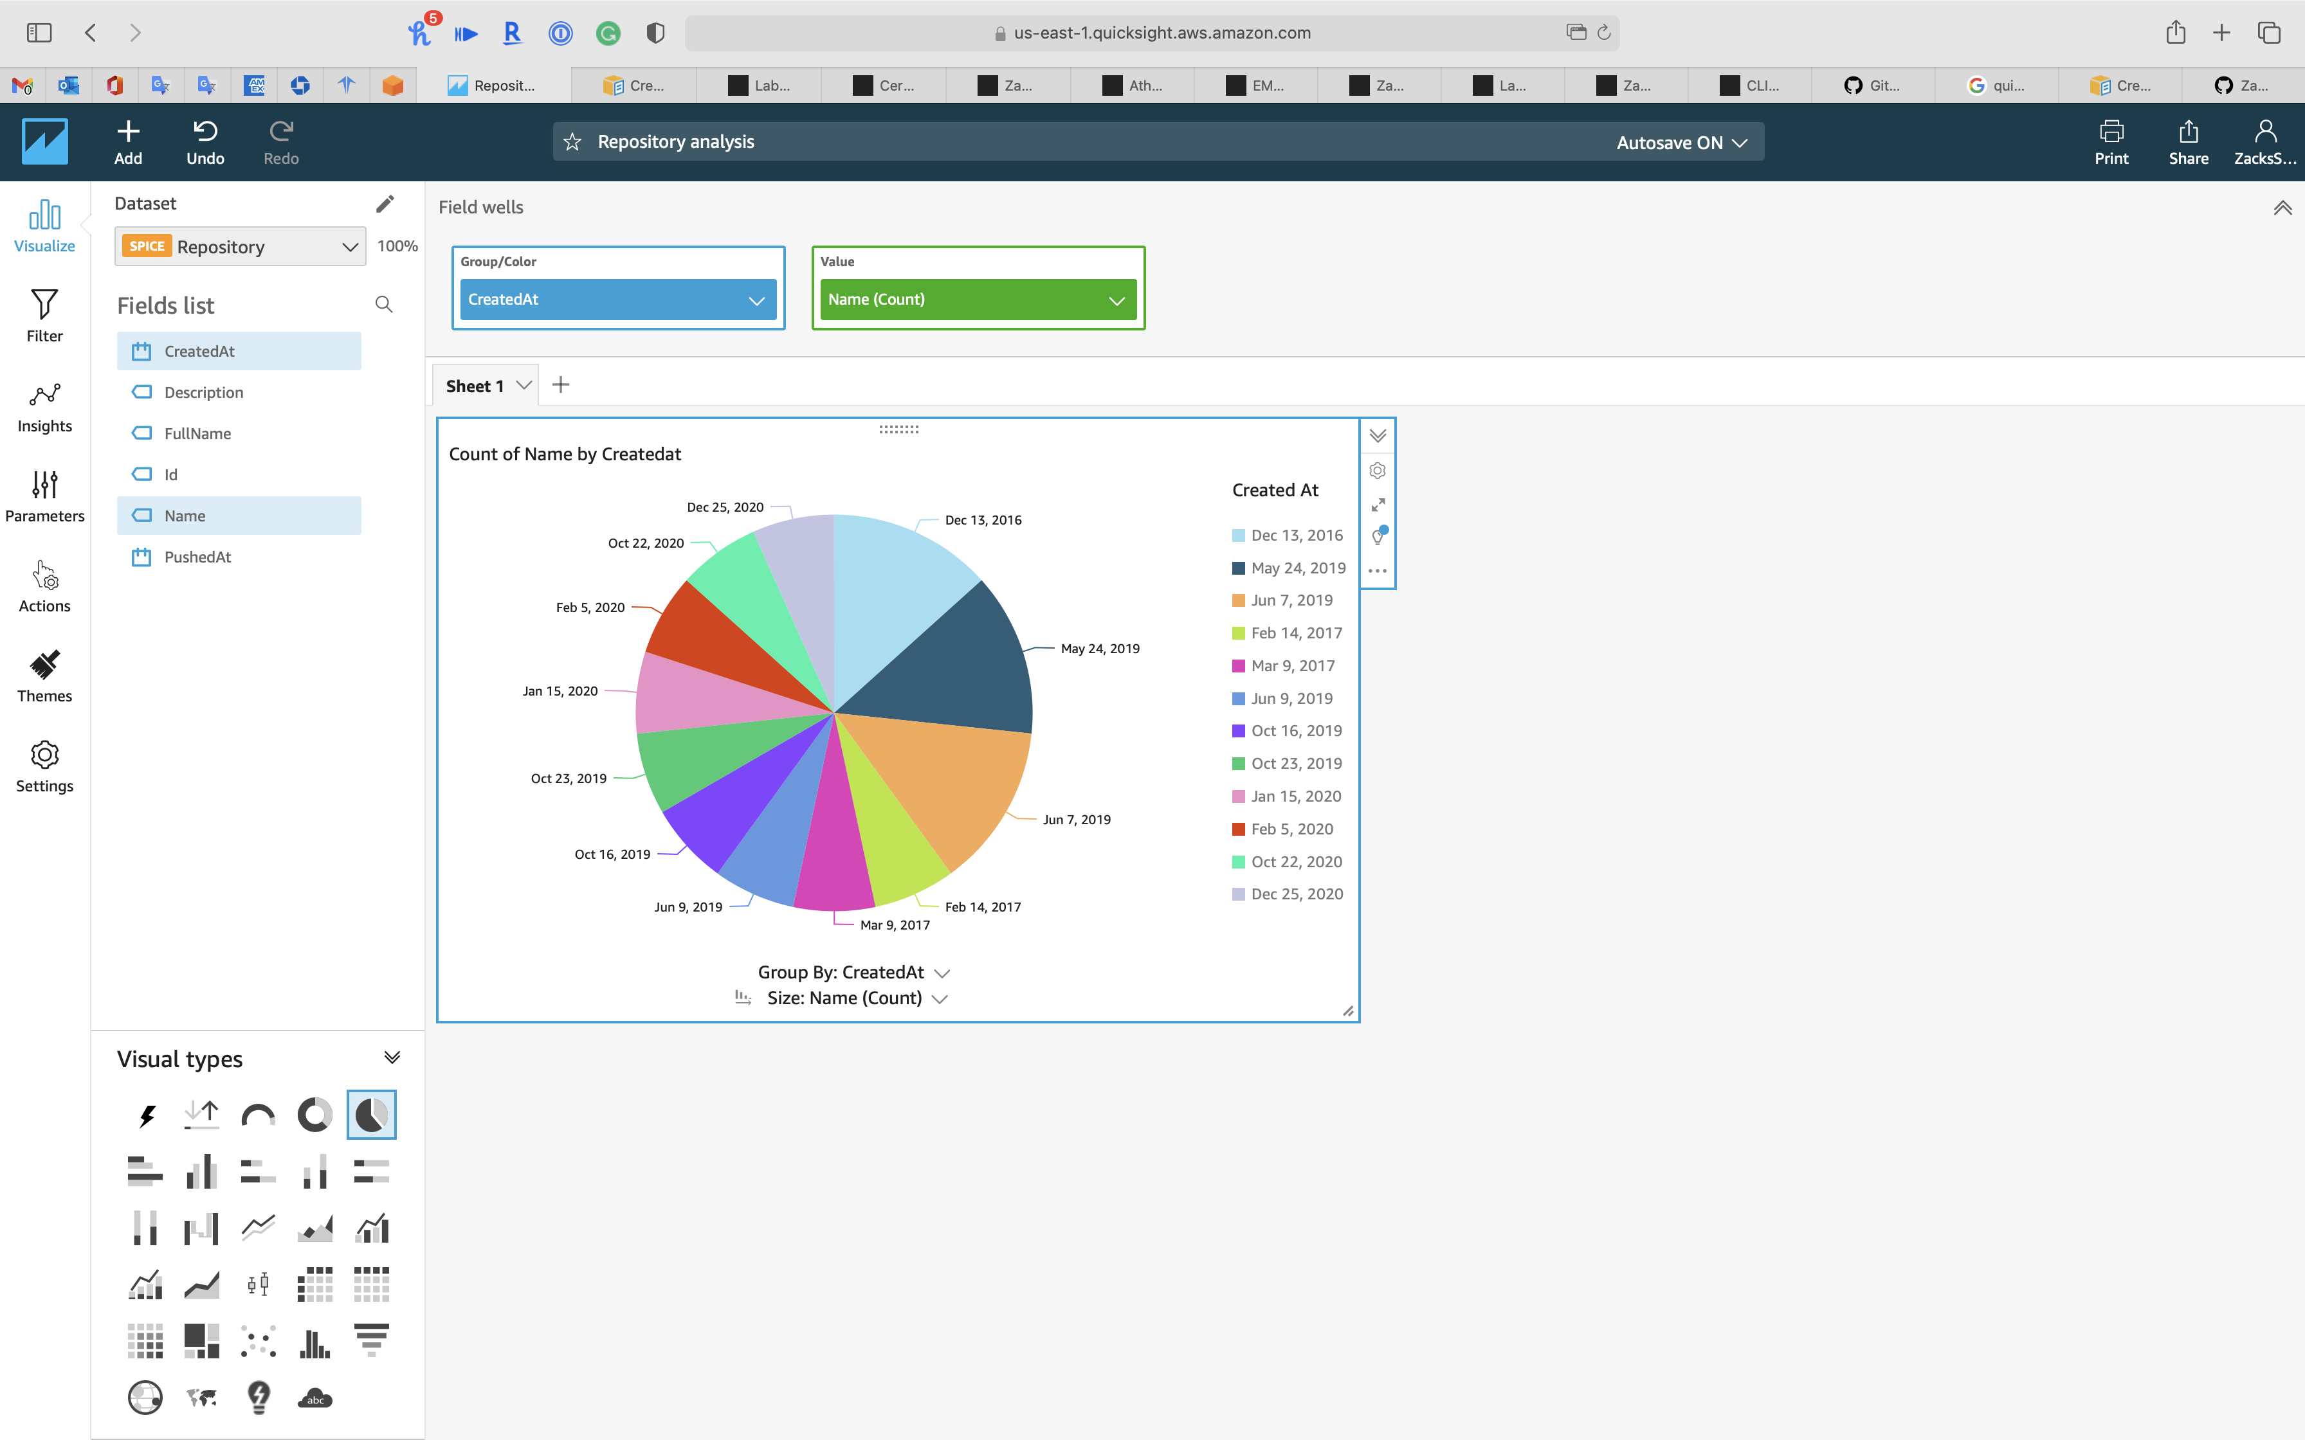The width and height of the screenshot is (2305, 1440).
Task: Click the May 24, 2019 legend color swatch
Action: click(x=1238, y=568)
